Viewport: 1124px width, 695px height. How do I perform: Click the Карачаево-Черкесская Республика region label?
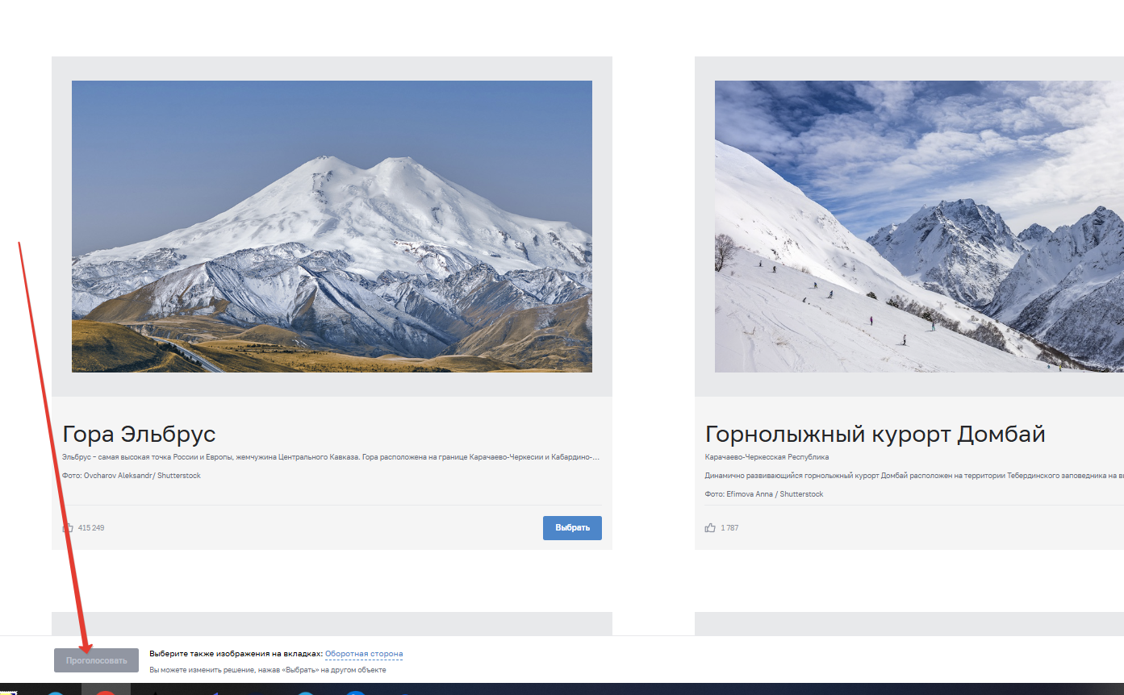(x=767, y=457)
